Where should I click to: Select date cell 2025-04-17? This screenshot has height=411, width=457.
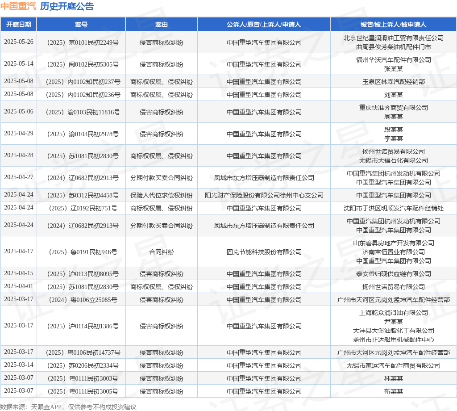tap(19, 251)
